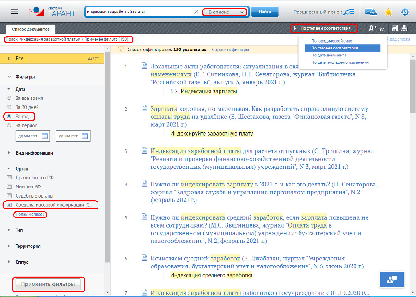Enable the Минфин РФ checkbox
This screenshot has width=416, height=297.
coord(9,187)
